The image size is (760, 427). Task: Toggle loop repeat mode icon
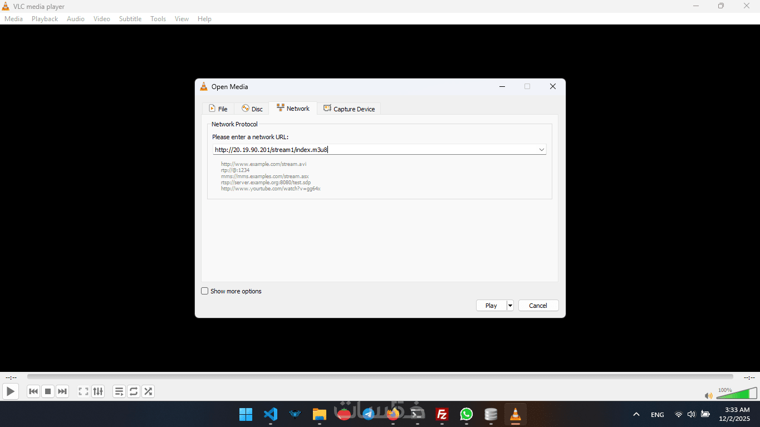tap(134, 391)
